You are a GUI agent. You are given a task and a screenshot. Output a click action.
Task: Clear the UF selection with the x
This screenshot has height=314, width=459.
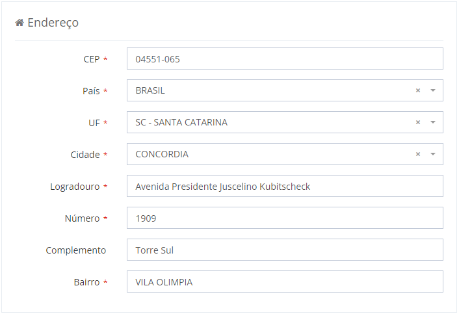click(x=418, y=122)
